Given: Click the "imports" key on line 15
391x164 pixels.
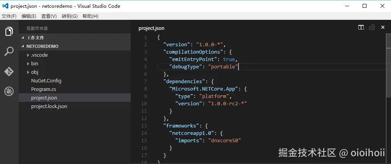Looking at the screenshot, I should (x=189, y=141).
